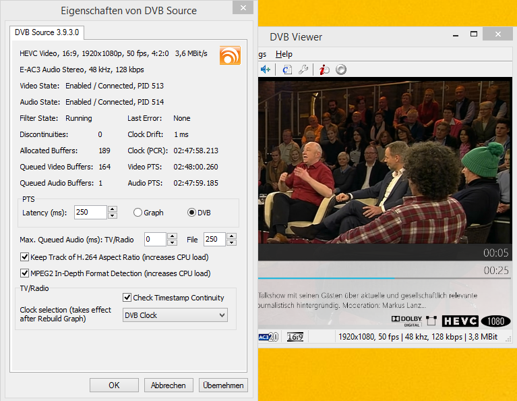
Task: Click the volume up speaker icon
Action: 266,70
